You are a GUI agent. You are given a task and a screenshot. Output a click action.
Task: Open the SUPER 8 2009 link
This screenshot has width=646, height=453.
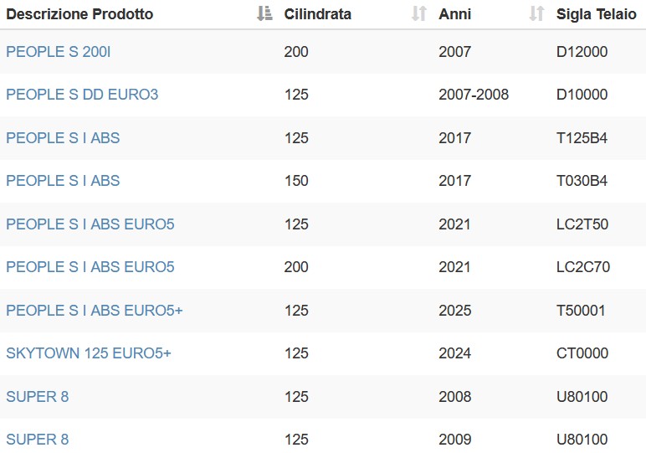38,440
